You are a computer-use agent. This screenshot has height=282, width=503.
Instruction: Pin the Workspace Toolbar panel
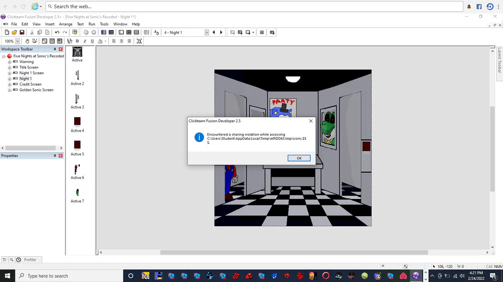55,49
